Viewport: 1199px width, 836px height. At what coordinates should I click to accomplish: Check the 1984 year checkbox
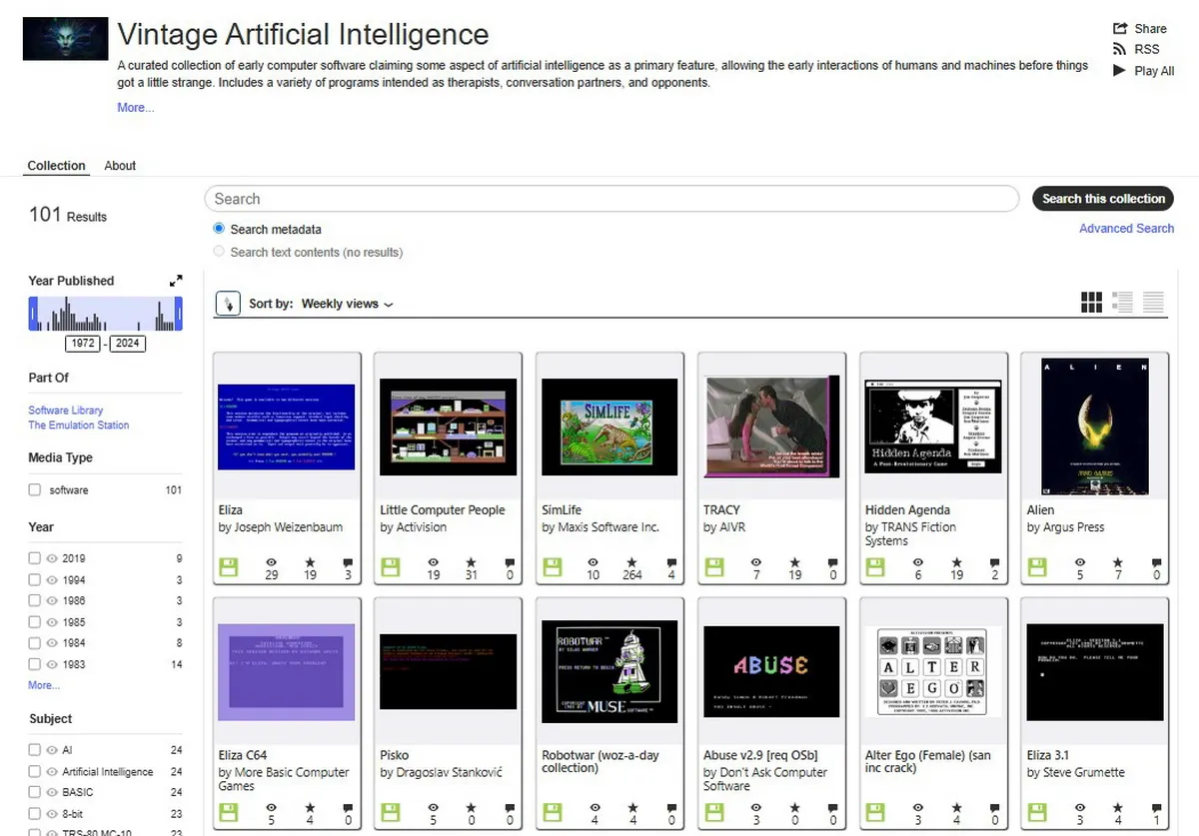tap(35, 643)
